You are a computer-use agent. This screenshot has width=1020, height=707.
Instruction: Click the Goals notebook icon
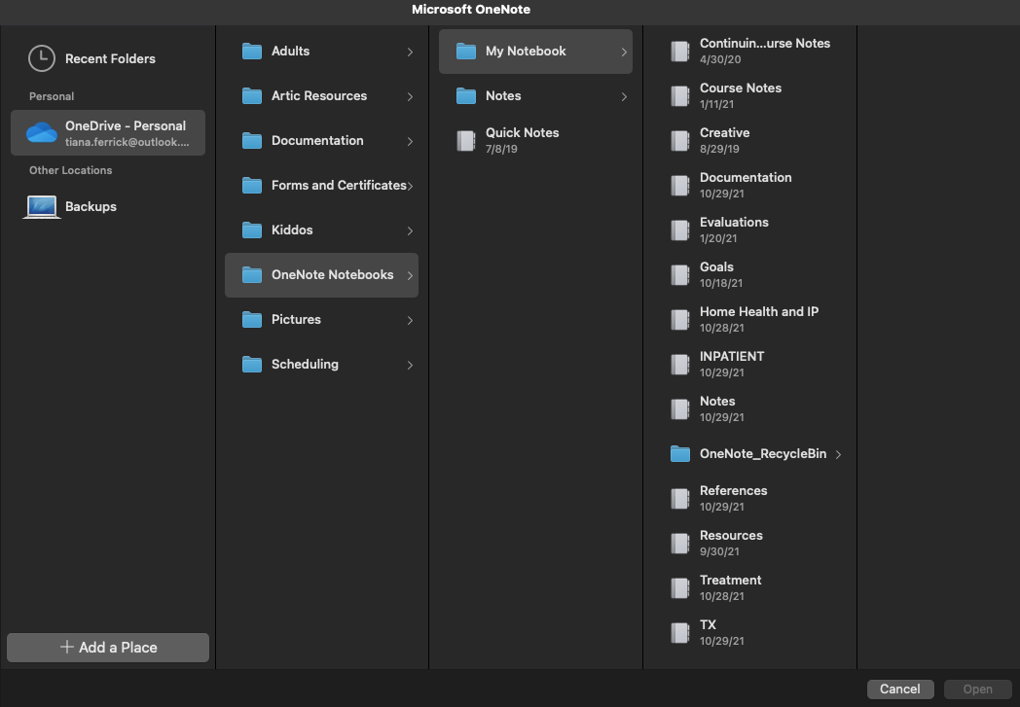pos(679,275)
